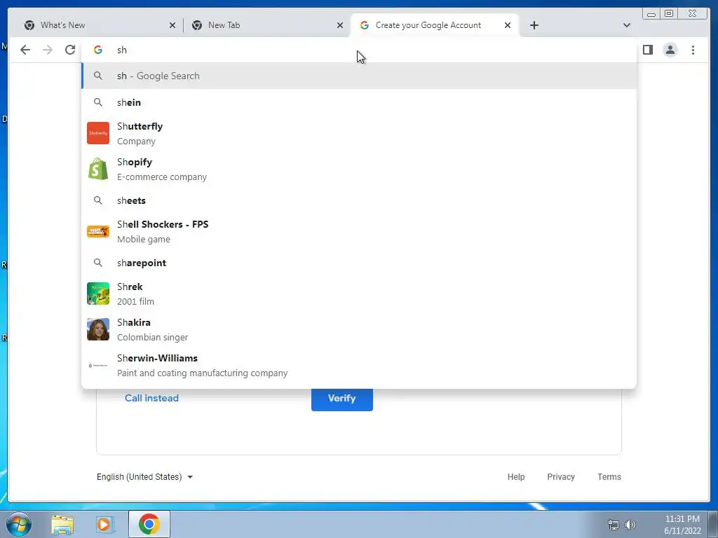
Task: Click the Shakira photo thumbnail
Action: pyautogui.click(x=98, y=329)
